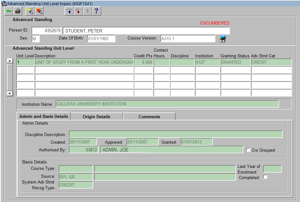Screen dimensions: 300x202
Task: Open the Comments tab
Action: click(149, 117)
